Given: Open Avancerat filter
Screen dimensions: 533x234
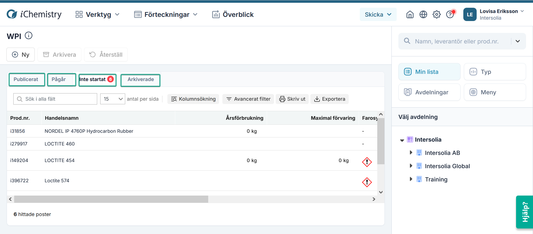Looking at the screenshot, I should click(x=248, y=99).
